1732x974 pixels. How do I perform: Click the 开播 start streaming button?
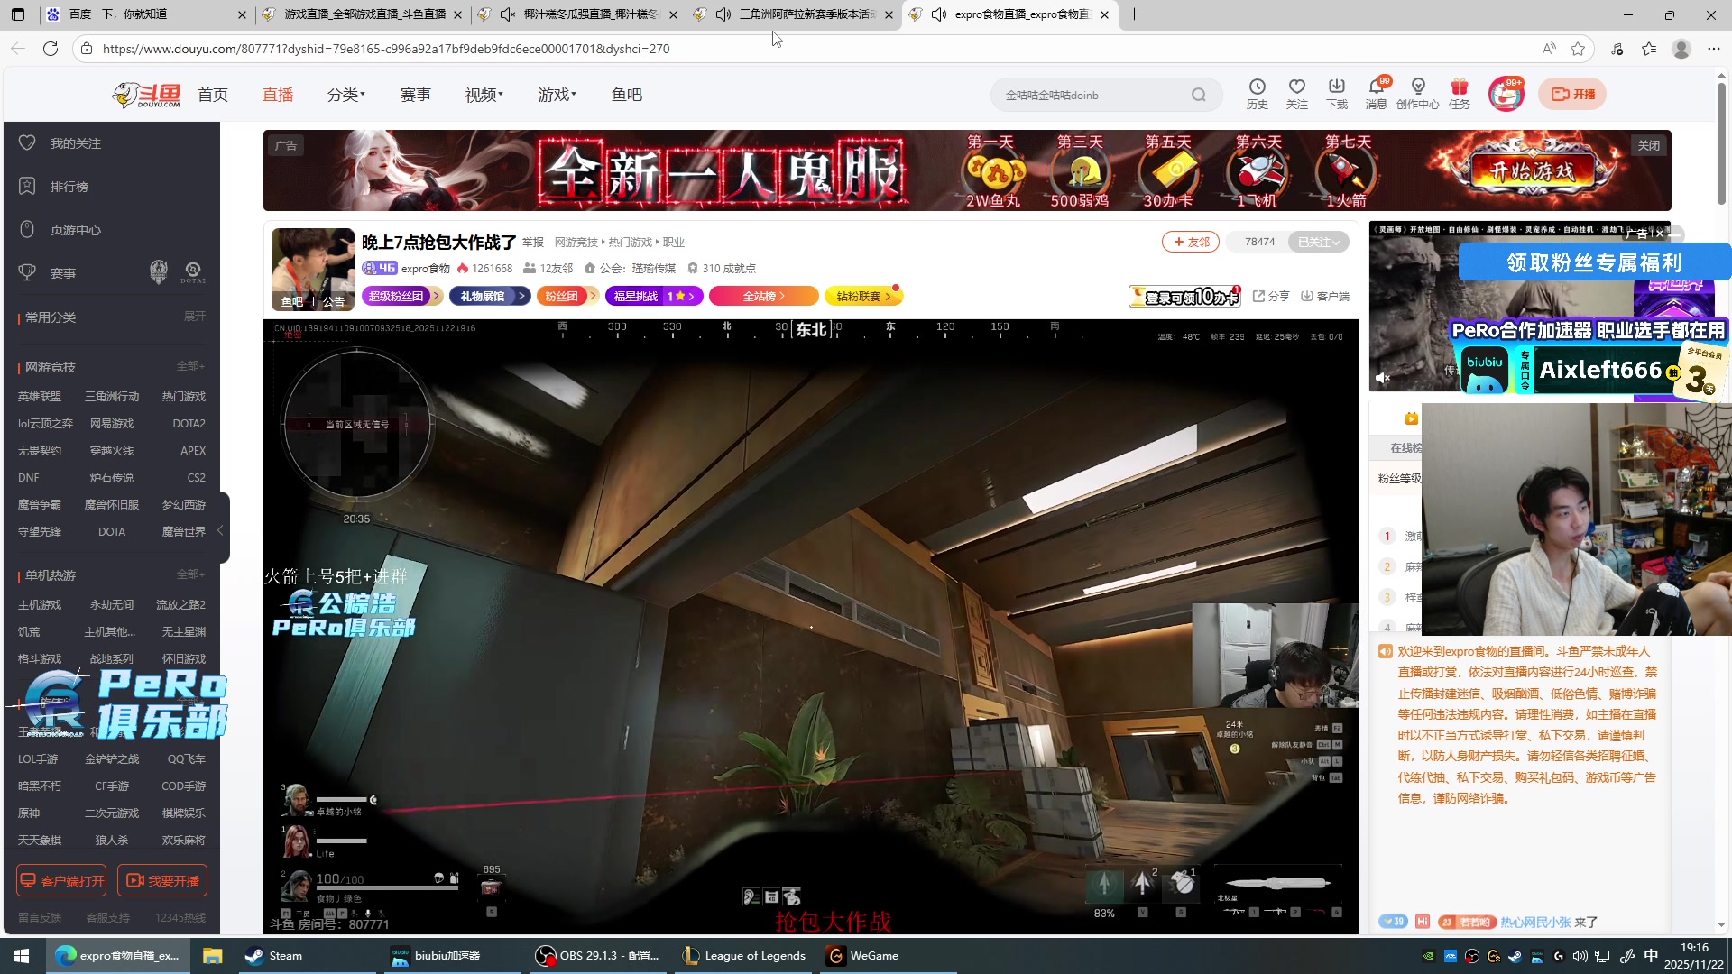pos(1572,94)
